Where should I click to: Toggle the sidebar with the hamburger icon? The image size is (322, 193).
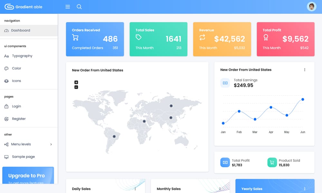click(x=67, y=6)
